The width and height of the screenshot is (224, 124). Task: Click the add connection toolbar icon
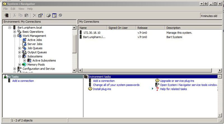(x=6, y=15)
